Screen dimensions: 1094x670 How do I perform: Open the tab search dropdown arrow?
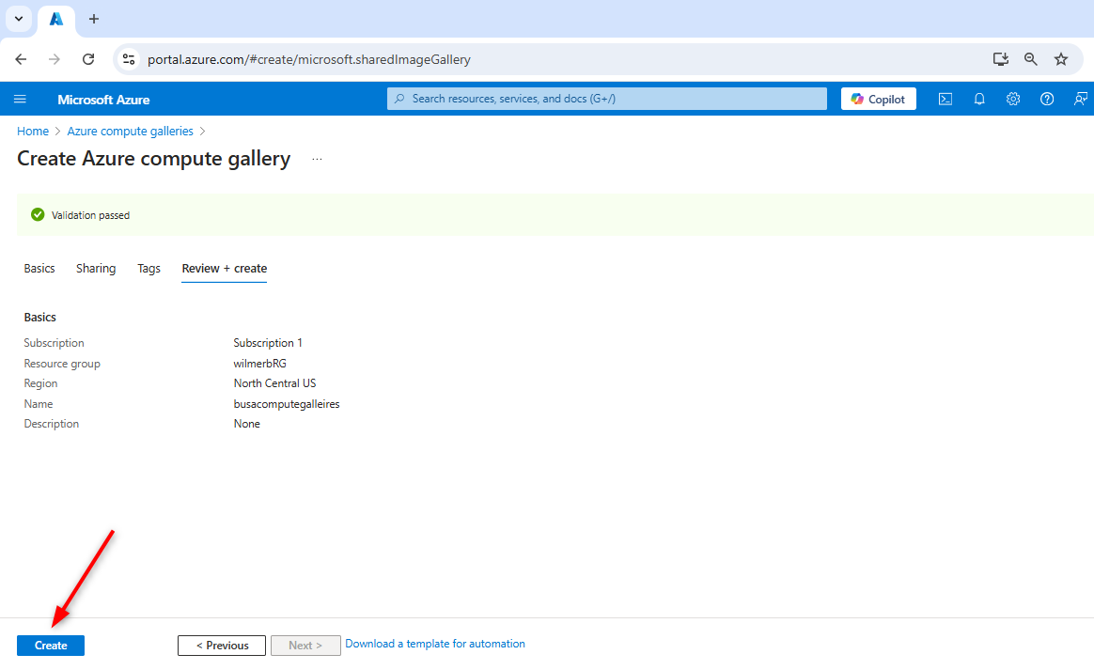point(19,19)
